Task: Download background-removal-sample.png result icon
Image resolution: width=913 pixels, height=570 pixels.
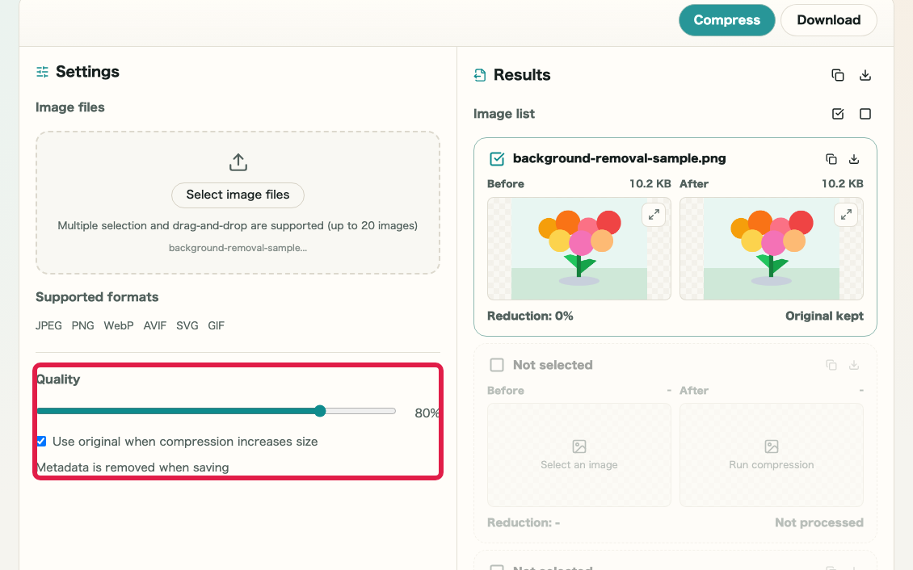Action: point(853,159)
